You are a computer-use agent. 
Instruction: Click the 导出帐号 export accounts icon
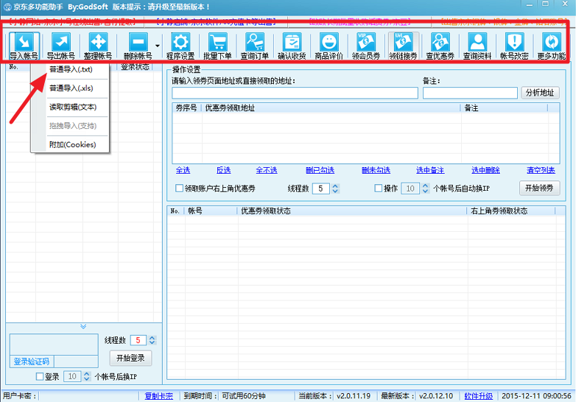61,46
